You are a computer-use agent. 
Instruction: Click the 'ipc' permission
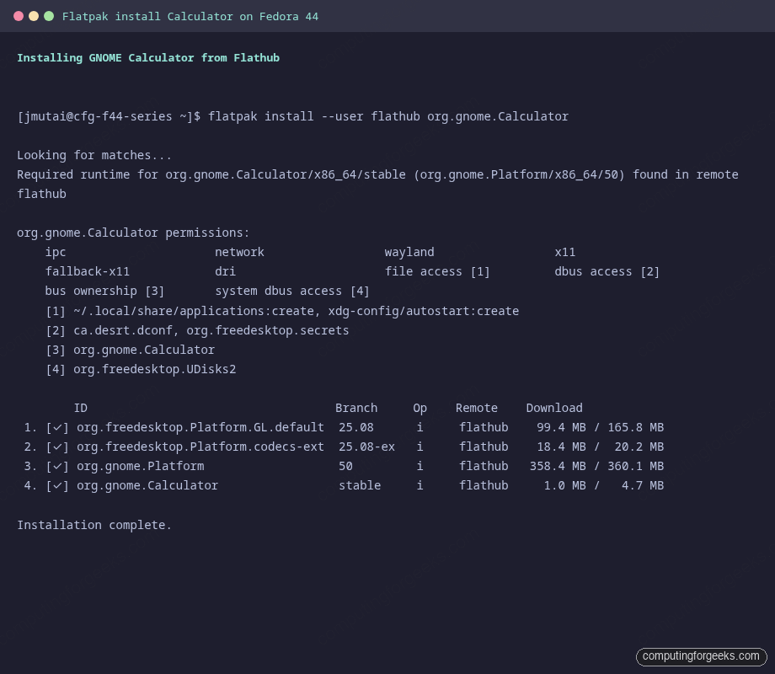click(x=56, y=252)
